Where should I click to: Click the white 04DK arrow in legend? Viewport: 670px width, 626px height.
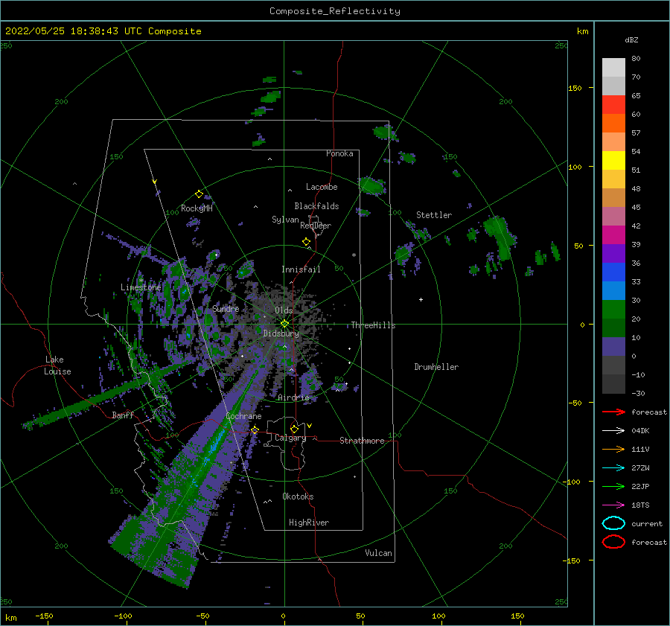coord(613,430)
